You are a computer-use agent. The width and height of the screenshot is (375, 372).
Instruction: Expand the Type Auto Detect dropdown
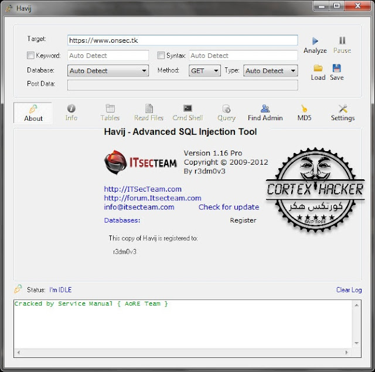point(271,70)
